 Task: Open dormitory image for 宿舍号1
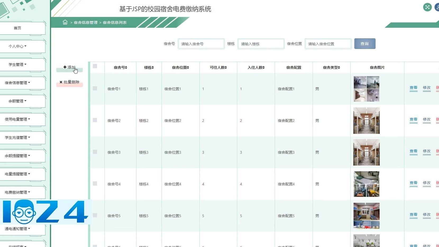[367, 89]
